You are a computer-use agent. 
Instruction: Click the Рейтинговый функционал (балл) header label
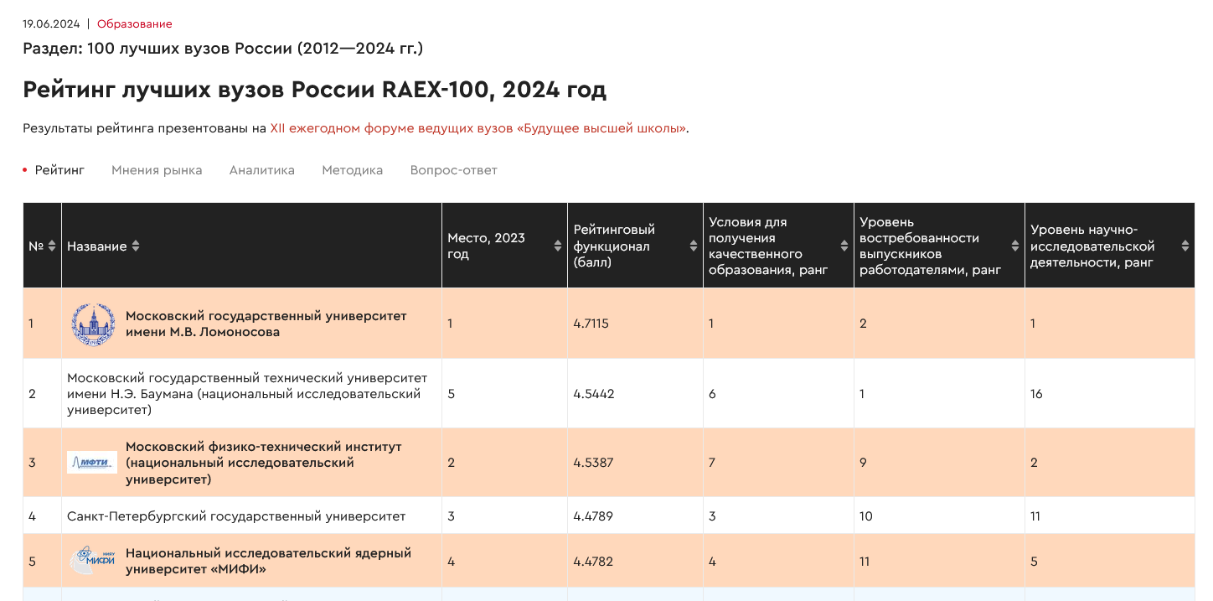click(614, 246)
